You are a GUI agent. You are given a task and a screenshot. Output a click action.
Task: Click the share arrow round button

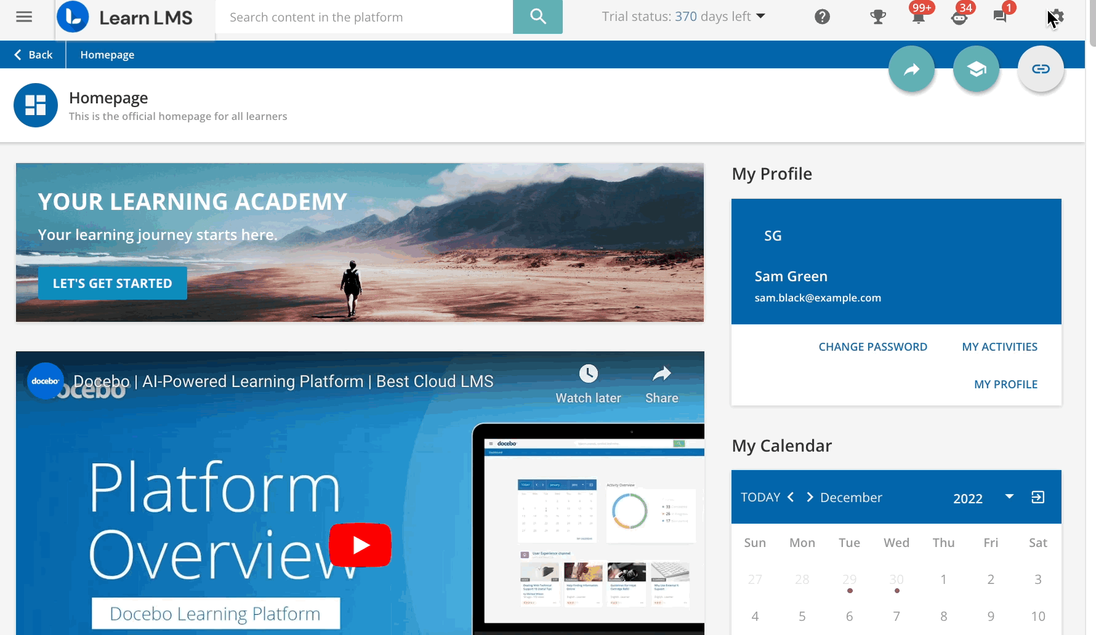coord(911,69)
